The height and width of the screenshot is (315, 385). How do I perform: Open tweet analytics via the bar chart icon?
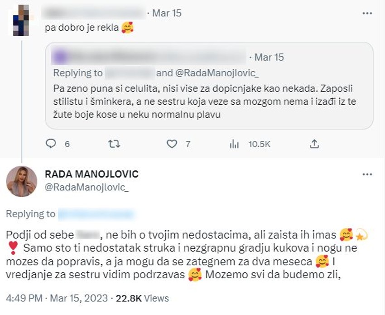pyautogui.click(x=234, y=144)
